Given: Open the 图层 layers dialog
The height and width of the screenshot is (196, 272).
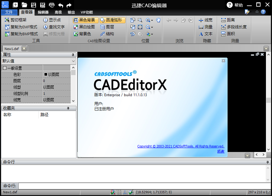Looking at the screenshot, I should 107,27.
